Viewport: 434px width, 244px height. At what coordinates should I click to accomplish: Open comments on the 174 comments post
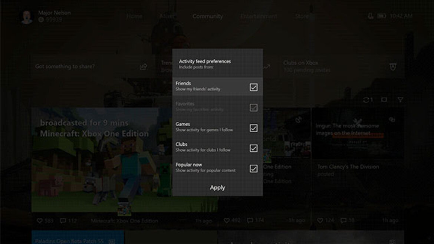(250, 221)
